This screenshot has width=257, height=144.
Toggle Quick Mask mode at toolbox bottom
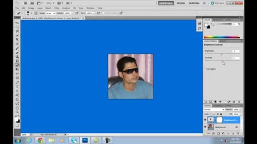pyautogui.click(x=17, y=126)
